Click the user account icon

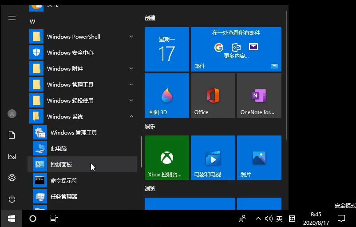(x=12, y=114)
